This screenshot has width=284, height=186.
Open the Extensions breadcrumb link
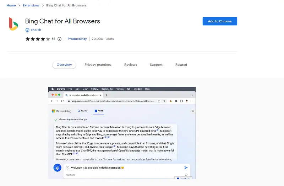[x=31, y=5]
